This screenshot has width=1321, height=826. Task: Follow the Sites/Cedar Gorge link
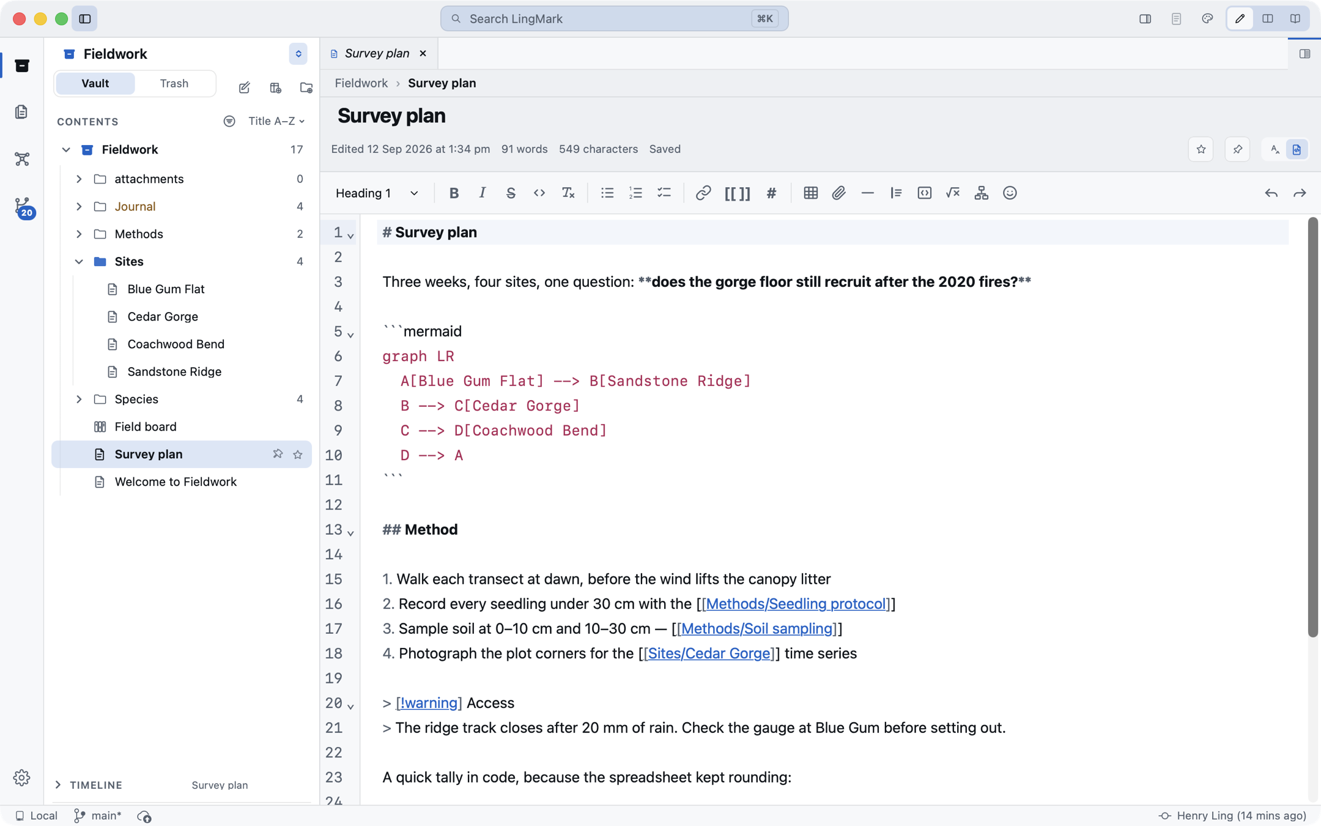[709, 653]
